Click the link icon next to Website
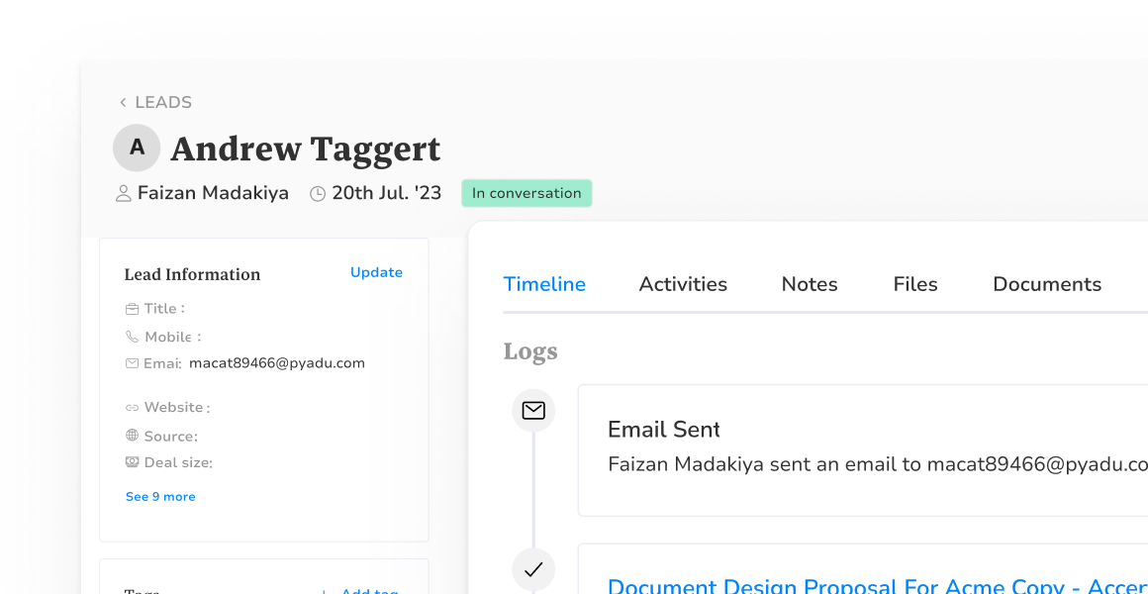 (x=132, y=407)
